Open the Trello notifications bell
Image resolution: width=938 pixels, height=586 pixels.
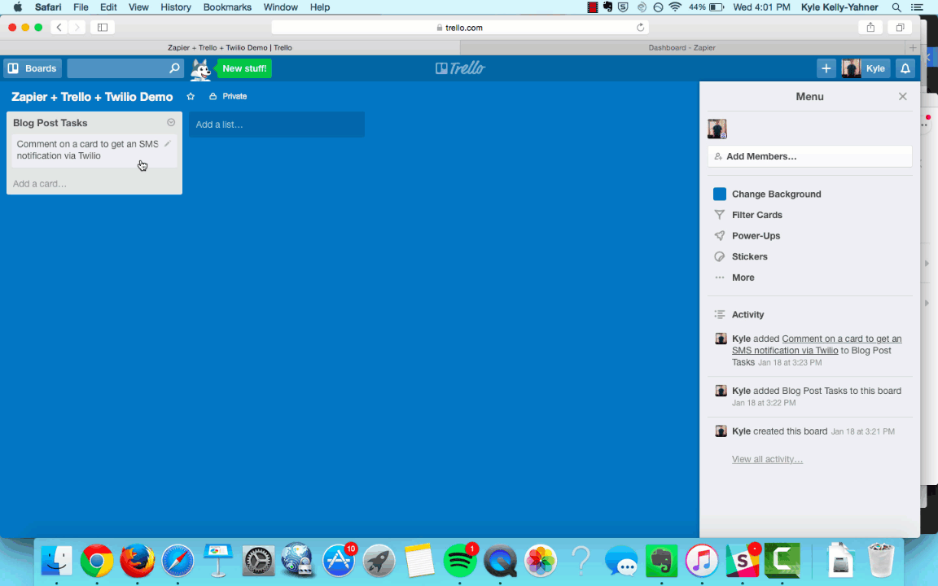[x=905, y=68]
